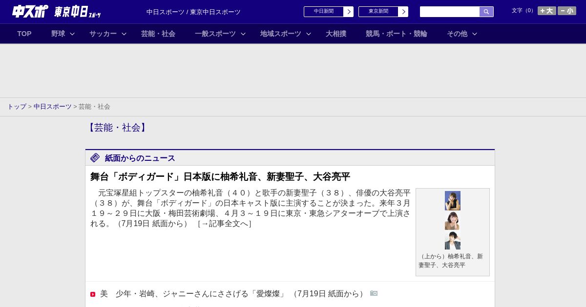Focus the site search input field
This screenshot has width=586, height=307.
[450, 12]
